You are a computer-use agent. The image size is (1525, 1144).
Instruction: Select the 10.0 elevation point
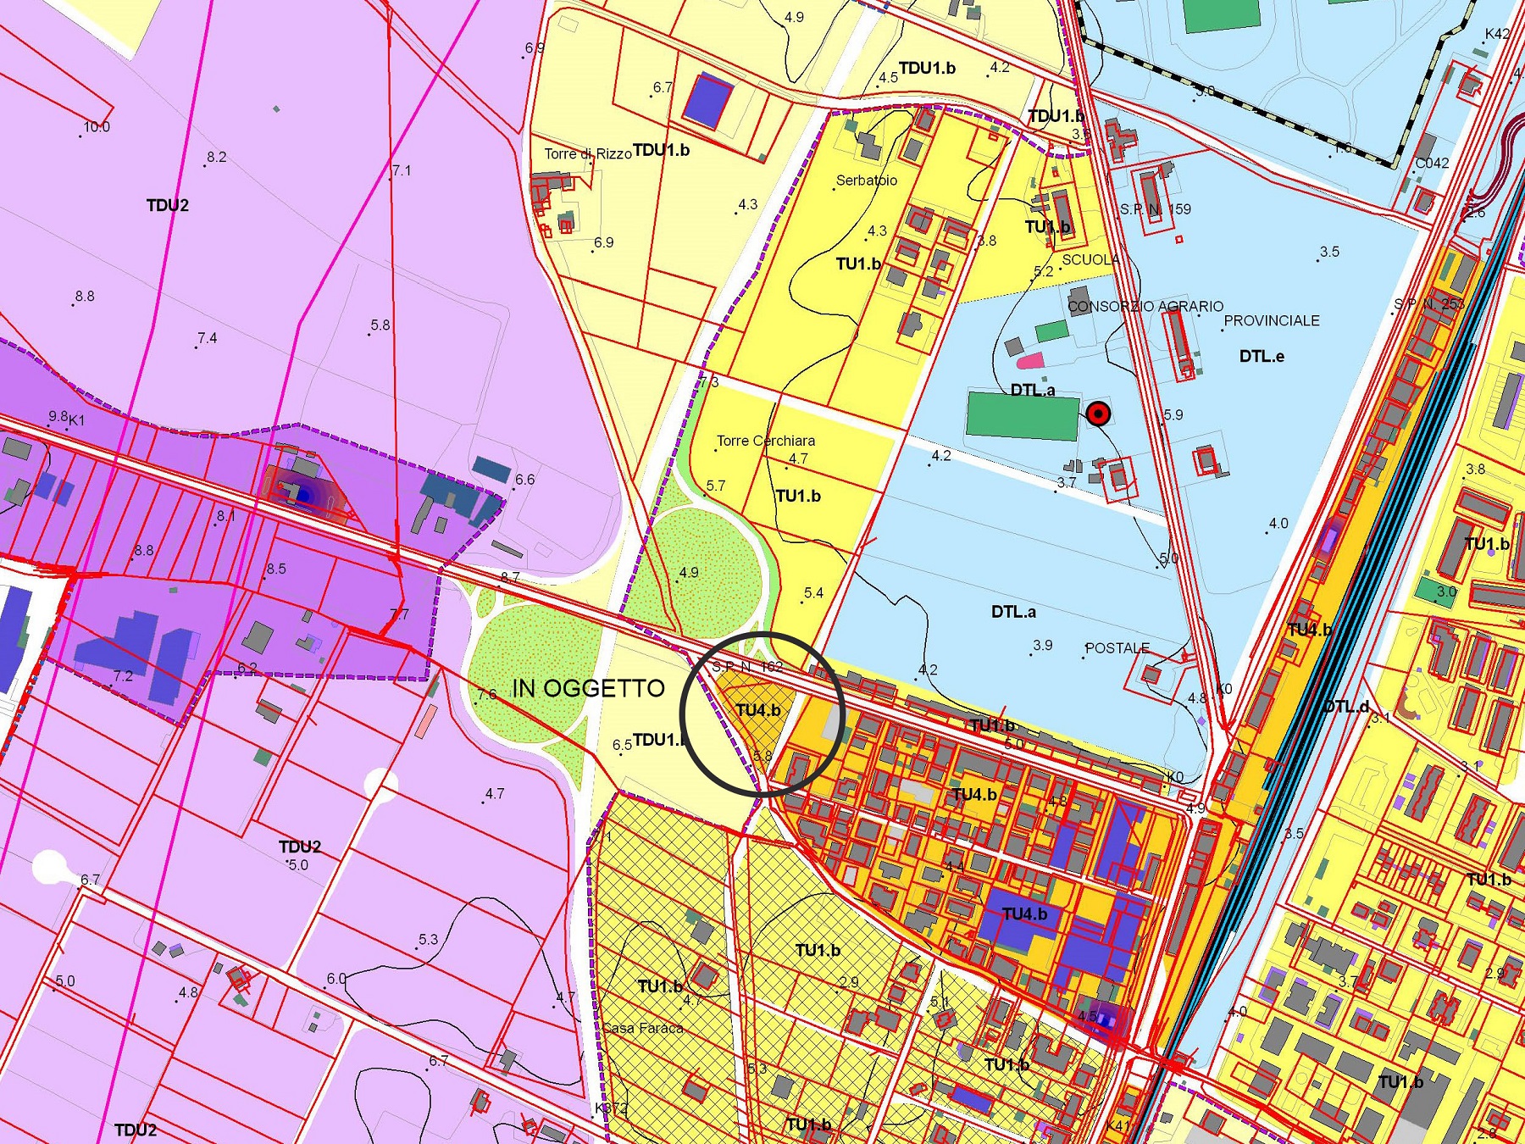point(96,127)
